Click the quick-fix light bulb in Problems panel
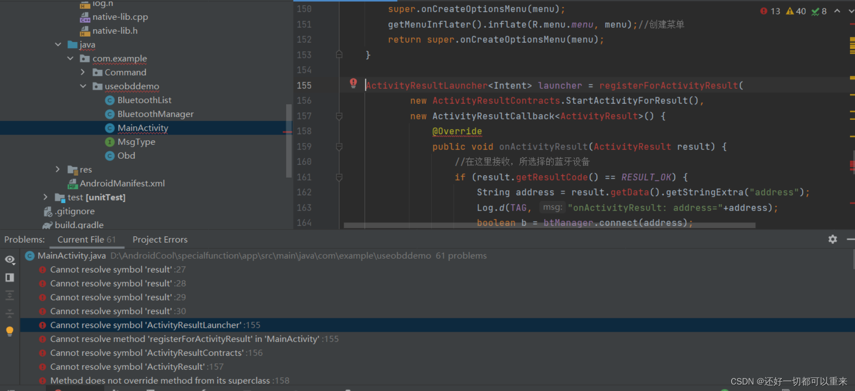This screenshot has width=855, height=391. click(x=10, y=331)
